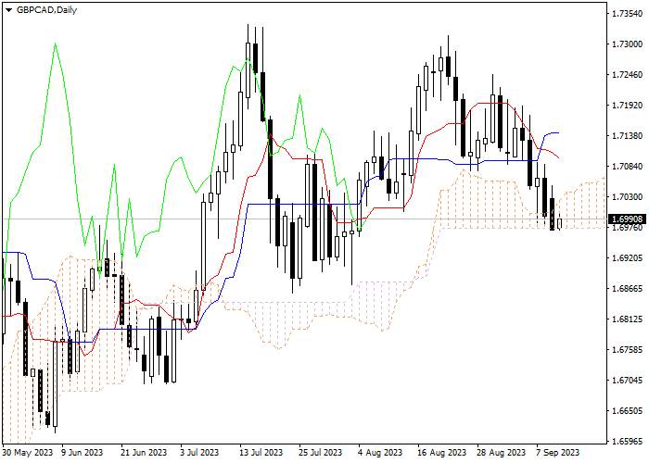Select the current price label 1.69908
The image size is (649, 463).
coord(629,219)
